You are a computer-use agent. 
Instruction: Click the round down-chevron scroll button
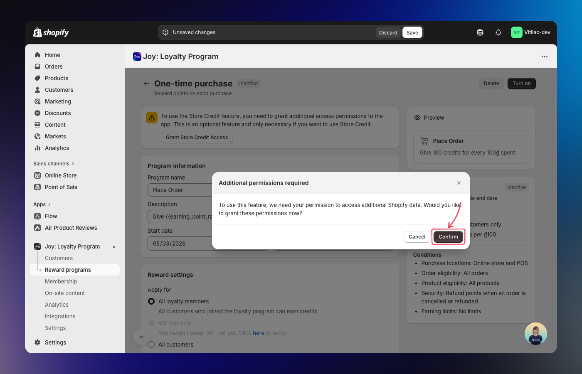coord(141,337)
